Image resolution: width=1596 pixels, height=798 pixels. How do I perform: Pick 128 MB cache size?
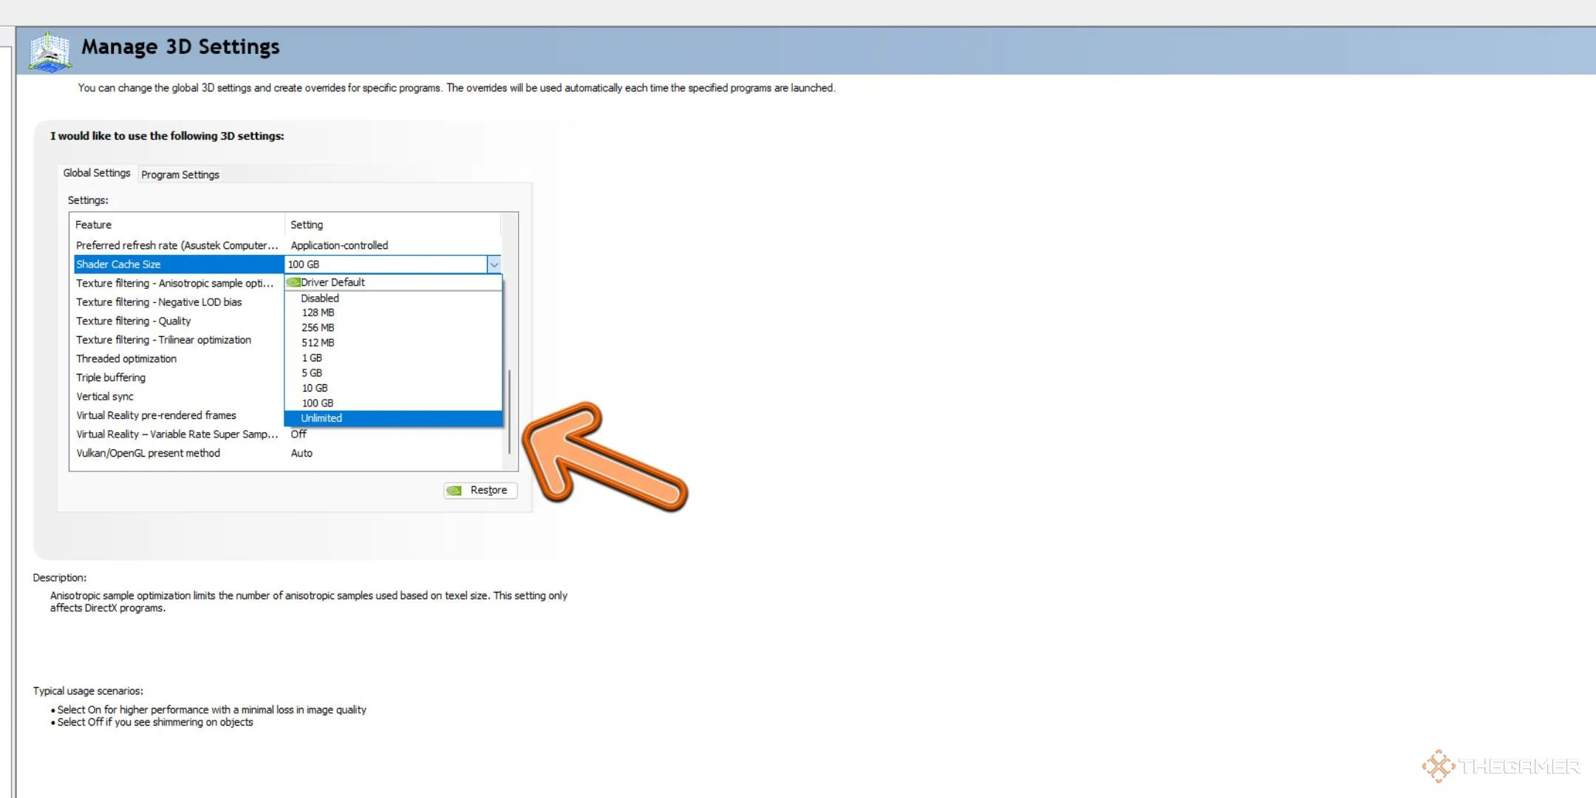pyautogui.click(x=393, y=313)
